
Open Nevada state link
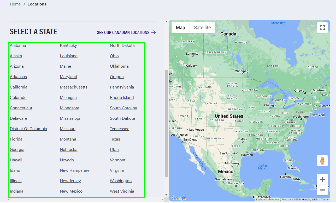click(x=67, y=160)
